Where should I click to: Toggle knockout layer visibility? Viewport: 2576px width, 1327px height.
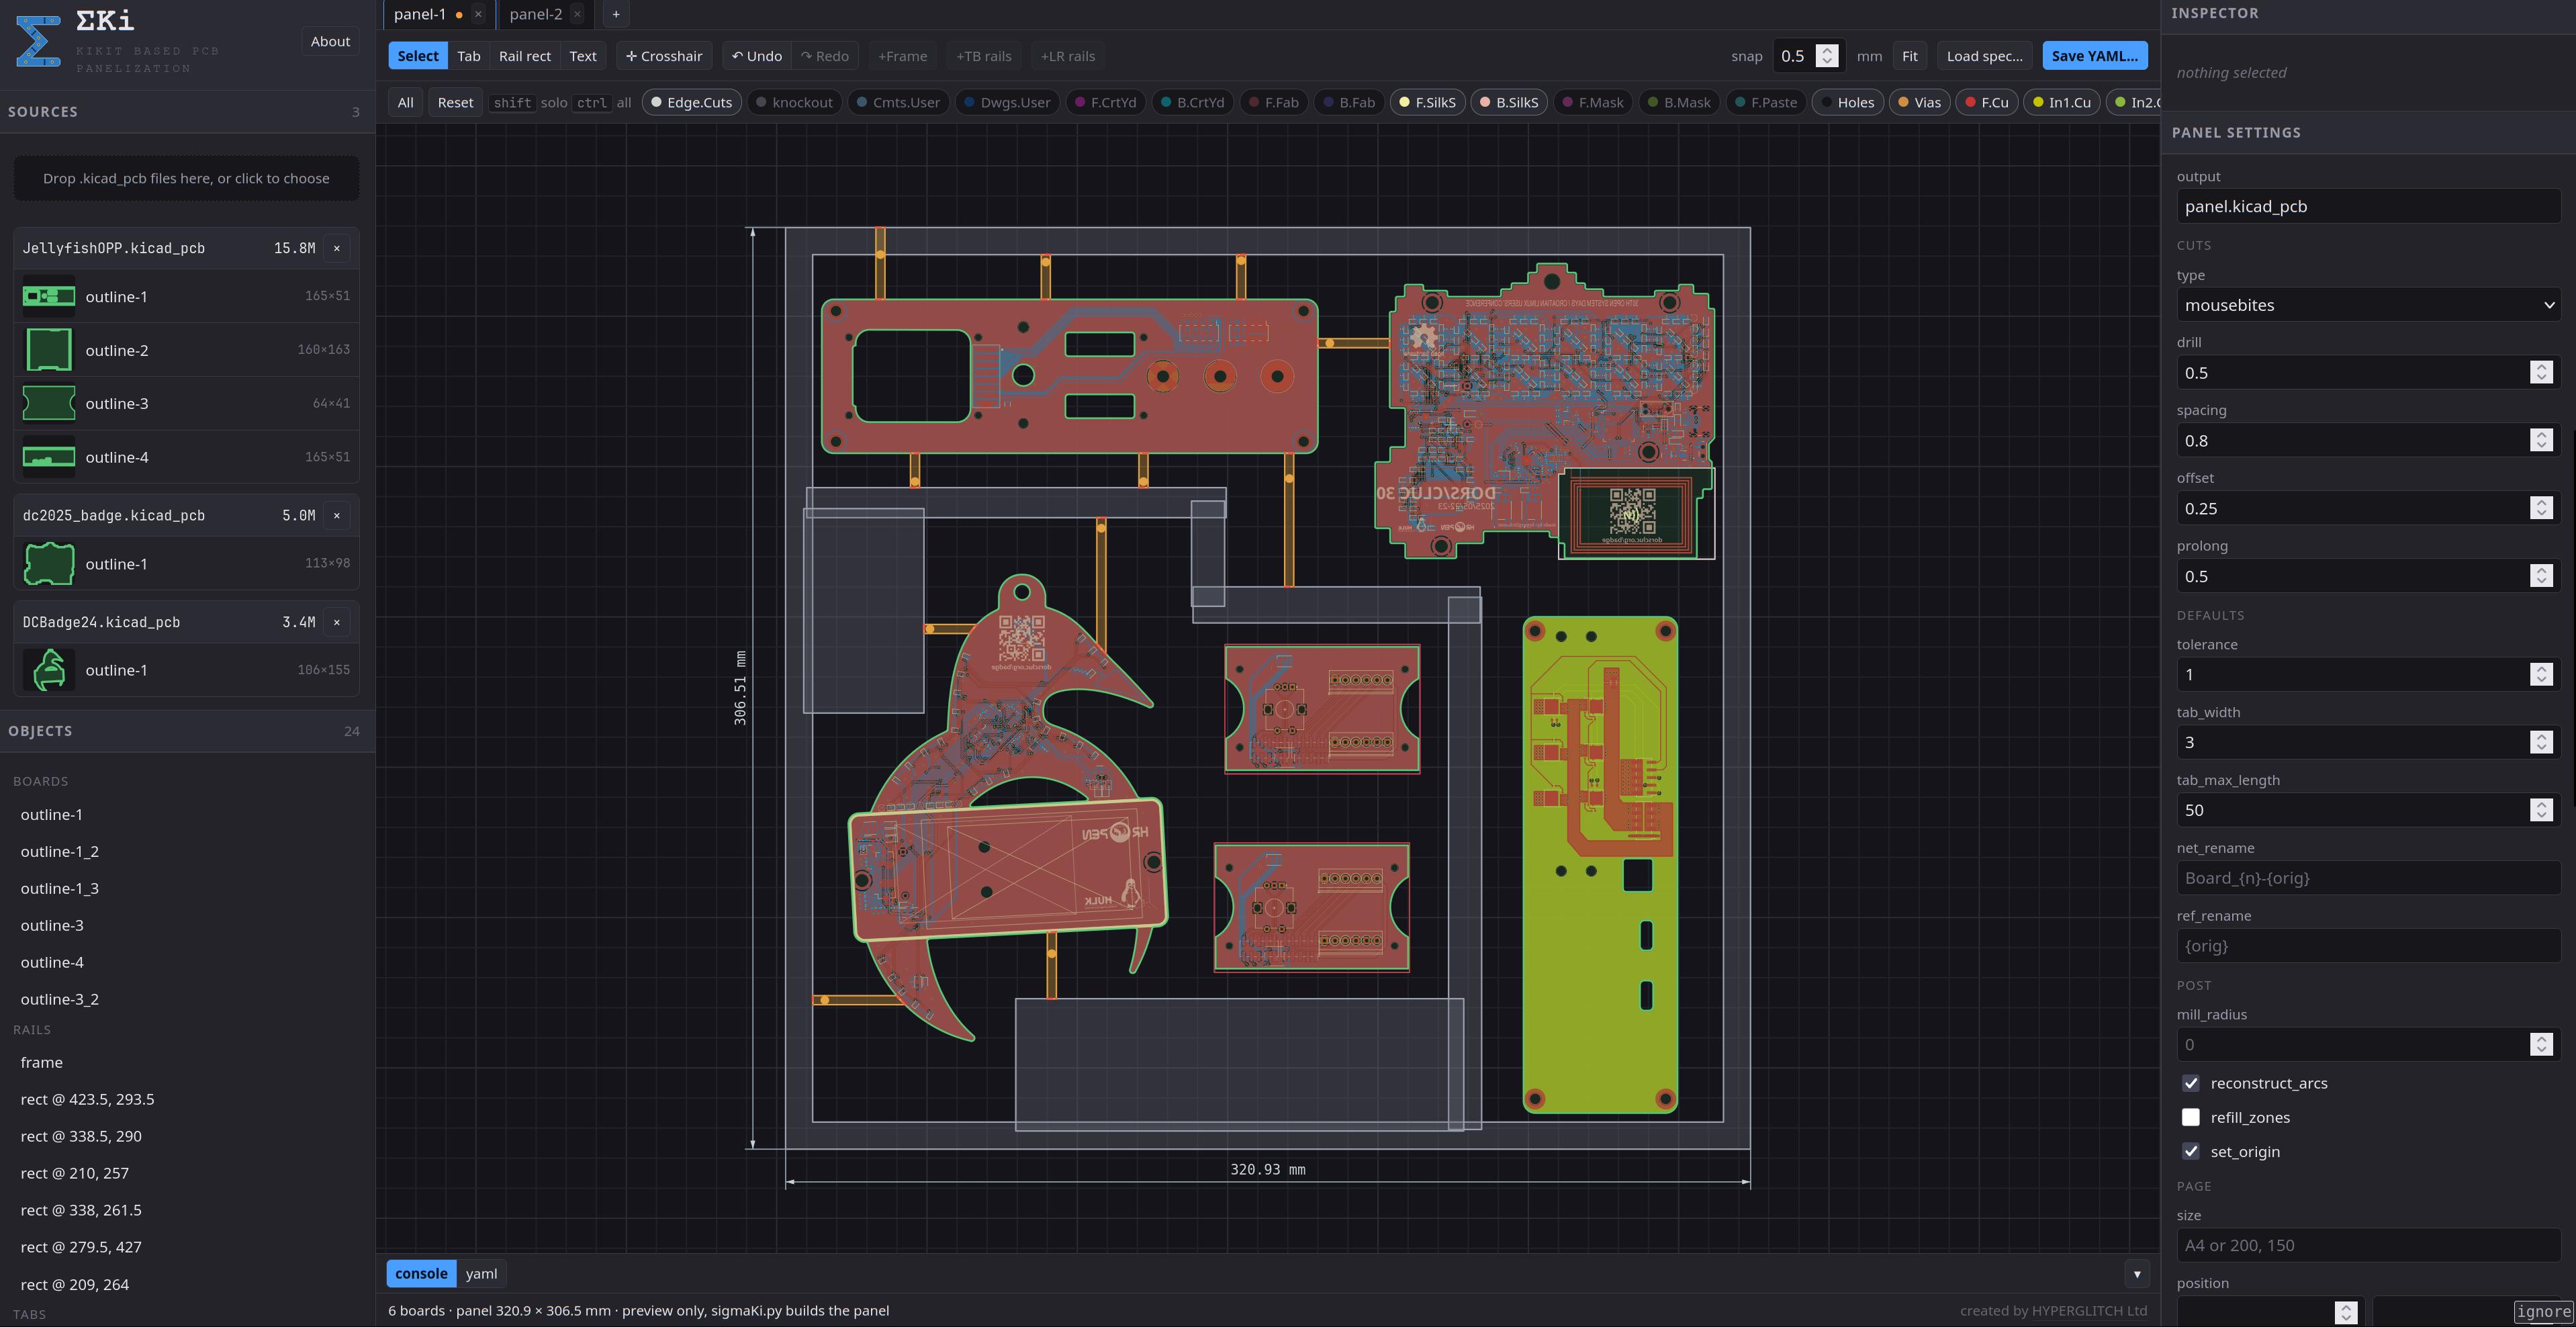[x=794, y=102]
